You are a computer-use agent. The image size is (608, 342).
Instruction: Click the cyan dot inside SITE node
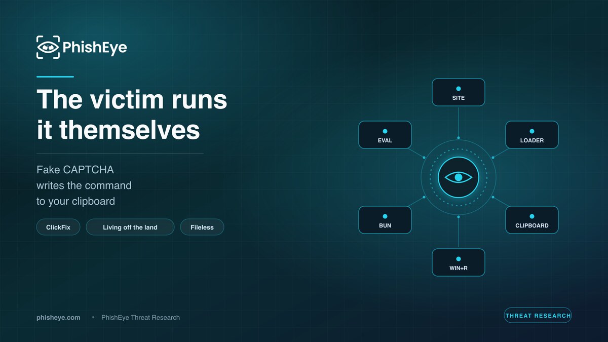[x=459, y=89]
